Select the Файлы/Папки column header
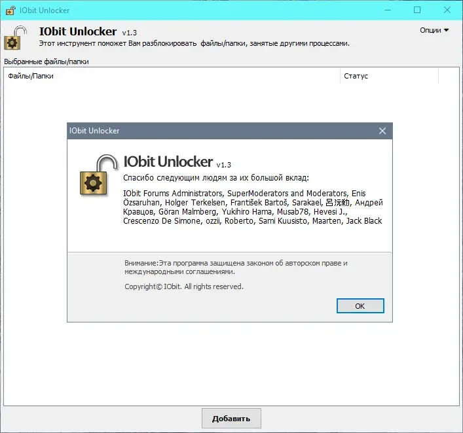 172,76
